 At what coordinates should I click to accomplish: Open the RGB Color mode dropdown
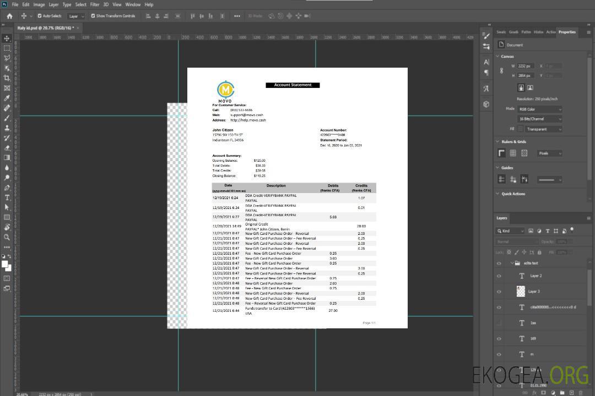click(539, 109)
